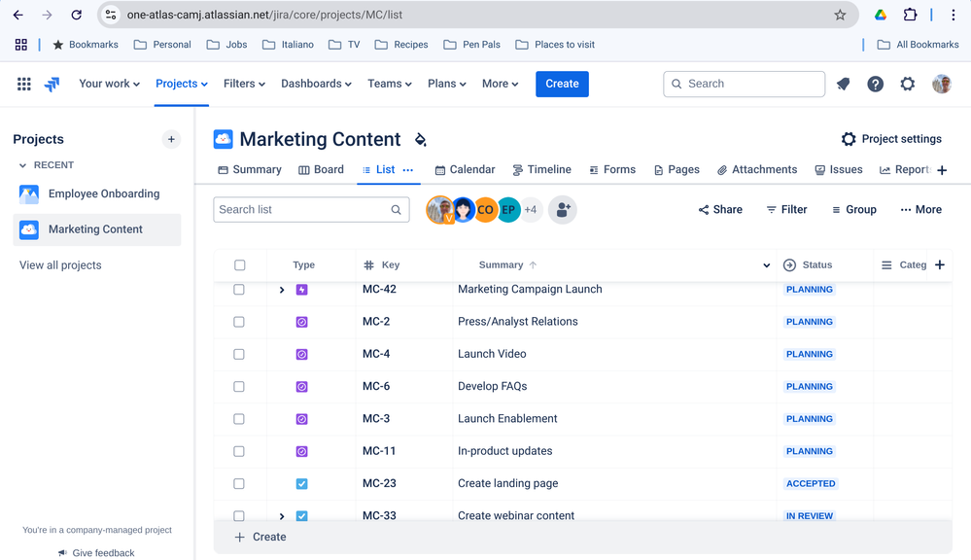Viewport: 971px width, 560px height.
Task: Open the Calendar tab
Action: tap(465, 169)
